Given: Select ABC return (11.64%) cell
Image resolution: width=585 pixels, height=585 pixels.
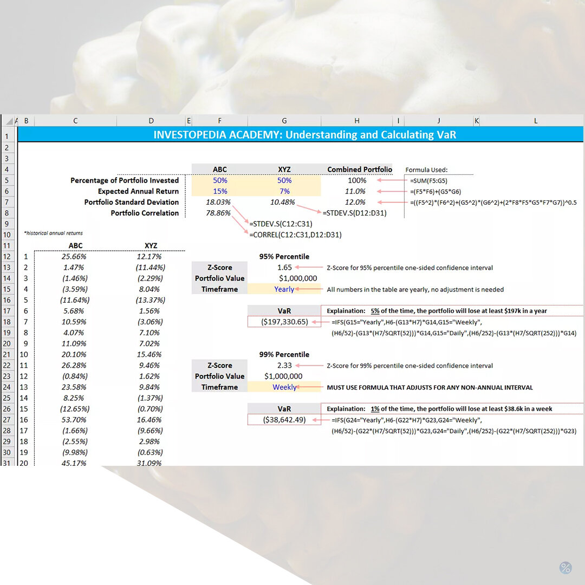Looking at the screenshot, I should [75, 300].
